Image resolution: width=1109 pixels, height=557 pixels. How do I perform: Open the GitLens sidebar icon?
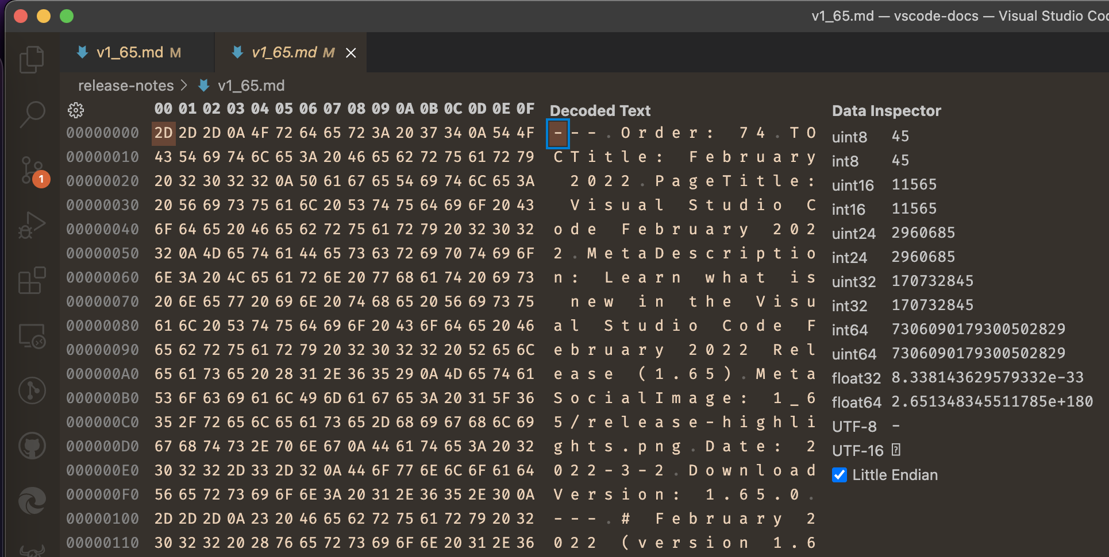click(x=33, y=390)
